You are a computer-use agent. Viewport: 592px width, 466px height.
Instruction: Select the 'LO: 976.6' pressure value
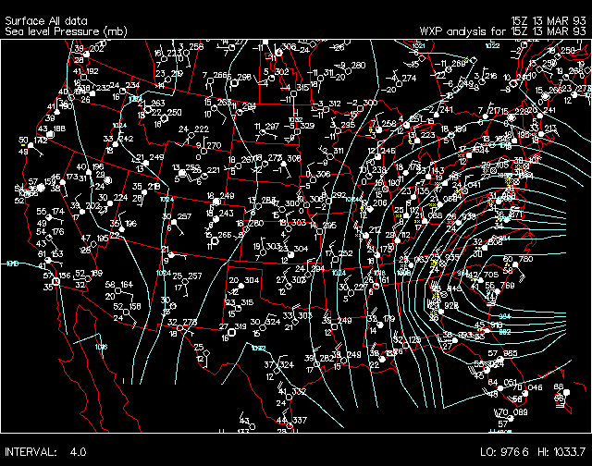click(x=504, y=452)
